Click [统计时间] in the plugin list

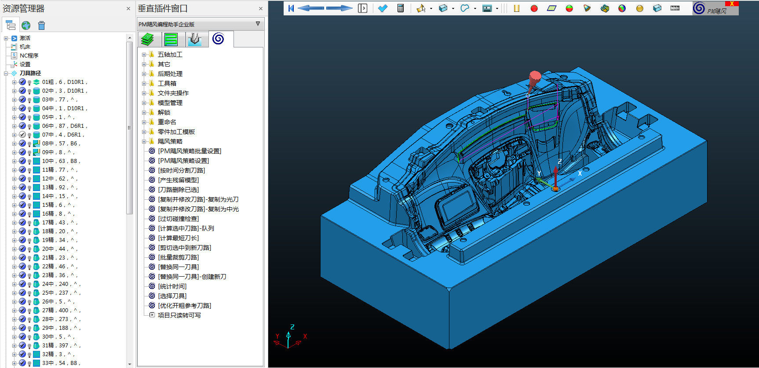coord(172,286)
